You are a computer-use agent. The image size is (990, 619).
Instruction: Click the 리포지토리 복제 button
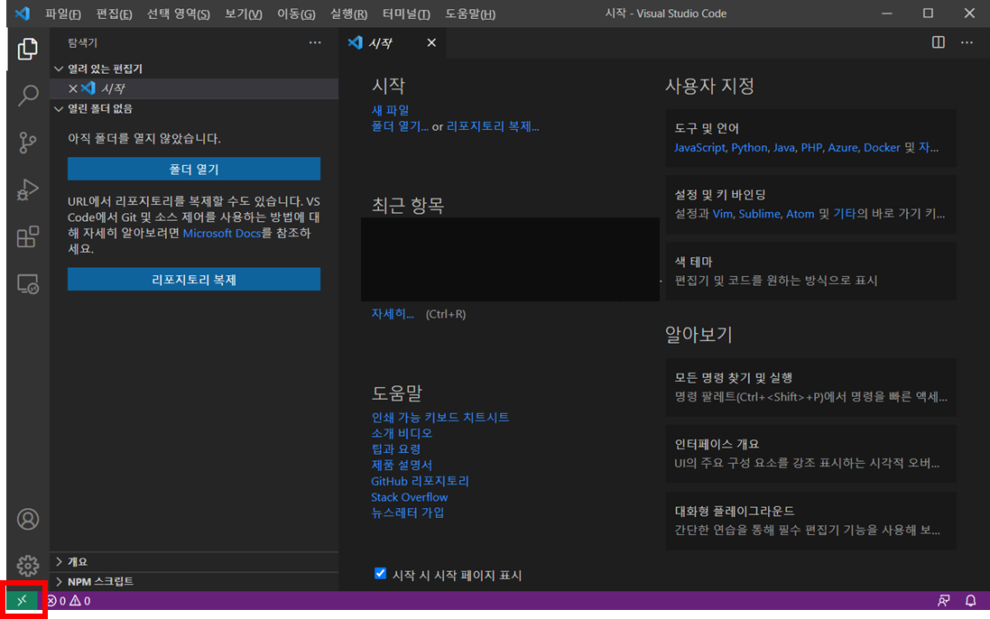pyautogui.click(x=194, y=280)
